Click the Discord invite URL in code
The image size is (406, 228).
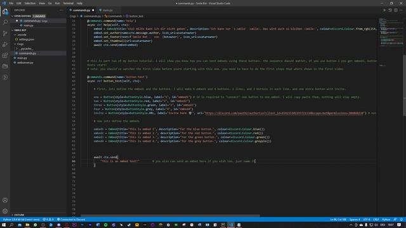285,113
